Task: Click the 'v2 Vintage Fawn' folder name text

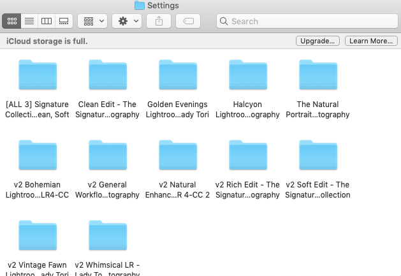Action: click(x=37, y=265)
